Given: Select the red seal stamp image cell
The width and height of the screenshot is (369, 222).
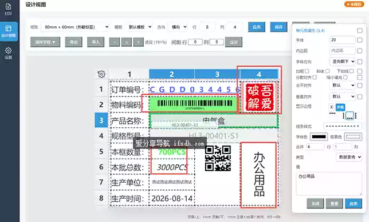Looking at the screenshot, I should 259,97.
